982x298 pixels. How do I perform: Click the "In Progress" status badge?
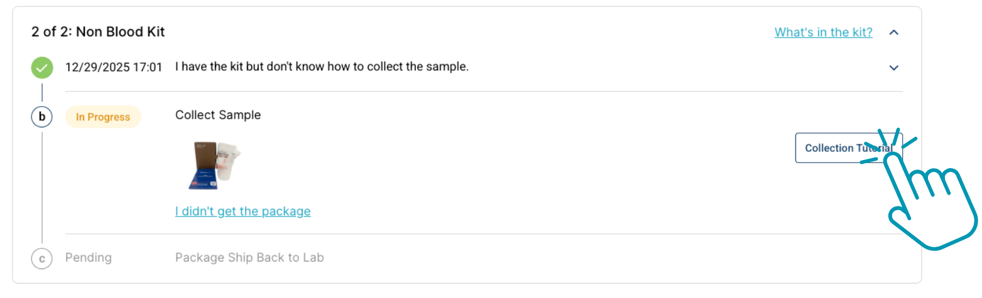(x=103, y=117)
